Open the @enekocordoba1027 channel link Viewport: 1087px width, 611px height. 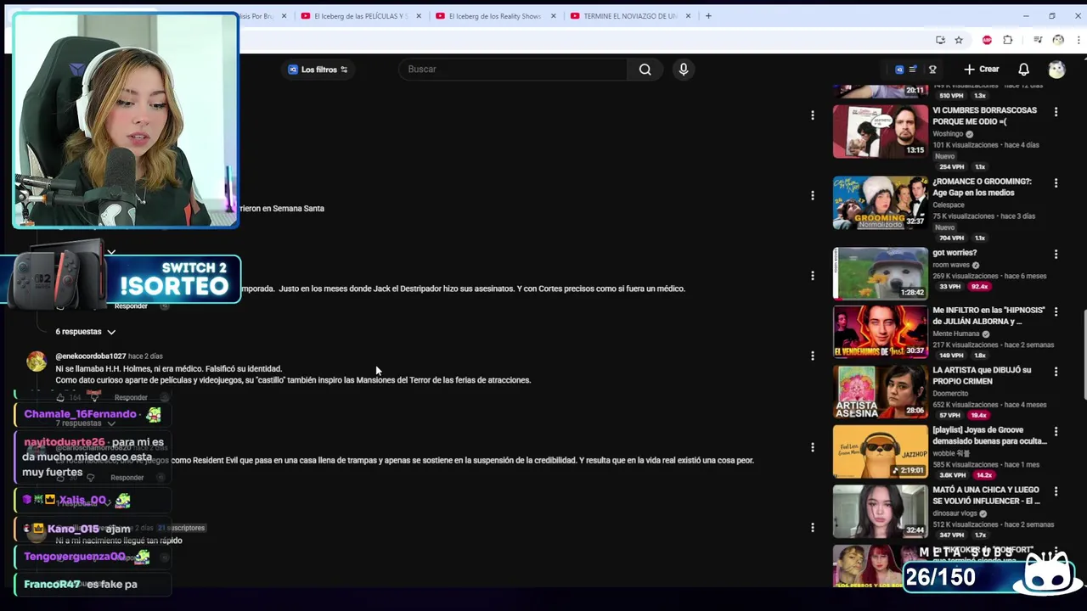click(x=91, y=356)
